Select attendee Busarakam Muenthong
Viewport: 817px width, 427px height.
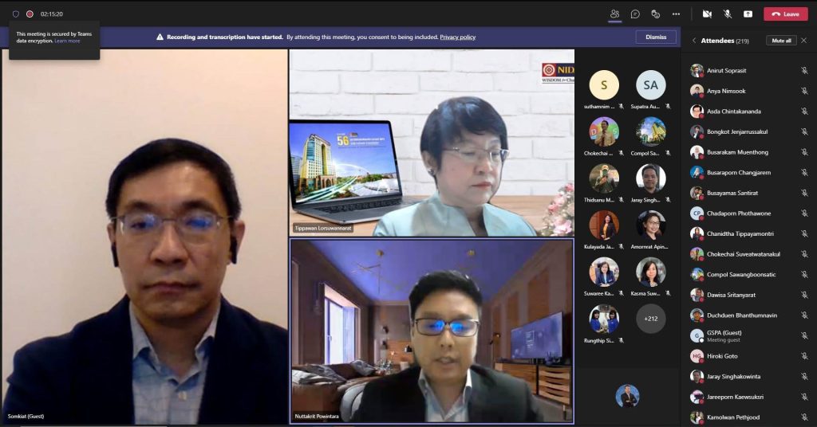coord(749,152)
